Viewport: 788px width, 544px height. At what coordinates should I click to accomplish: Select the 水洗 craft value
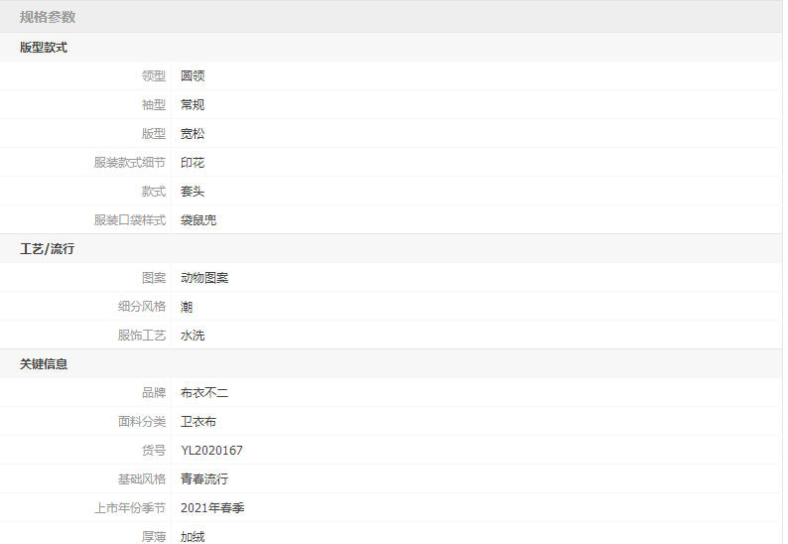coord(193,335)
